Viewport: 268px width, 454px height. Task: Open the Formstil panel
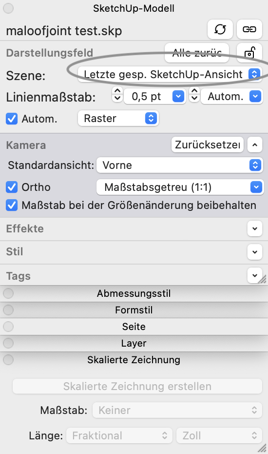pos(134,310)
